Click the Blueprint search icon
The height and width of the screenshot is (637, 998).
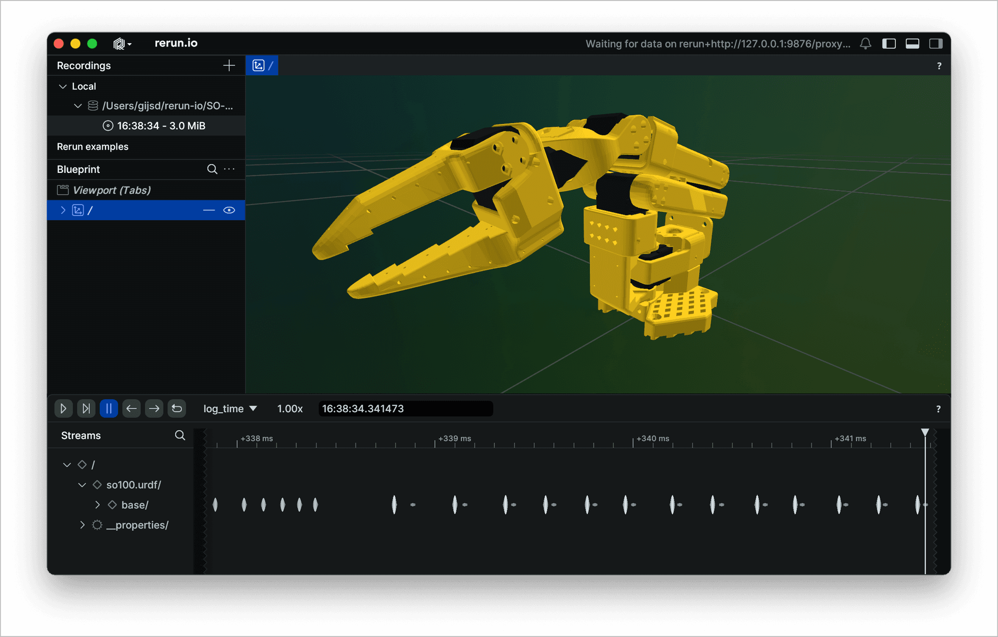(x=212, y=169)
